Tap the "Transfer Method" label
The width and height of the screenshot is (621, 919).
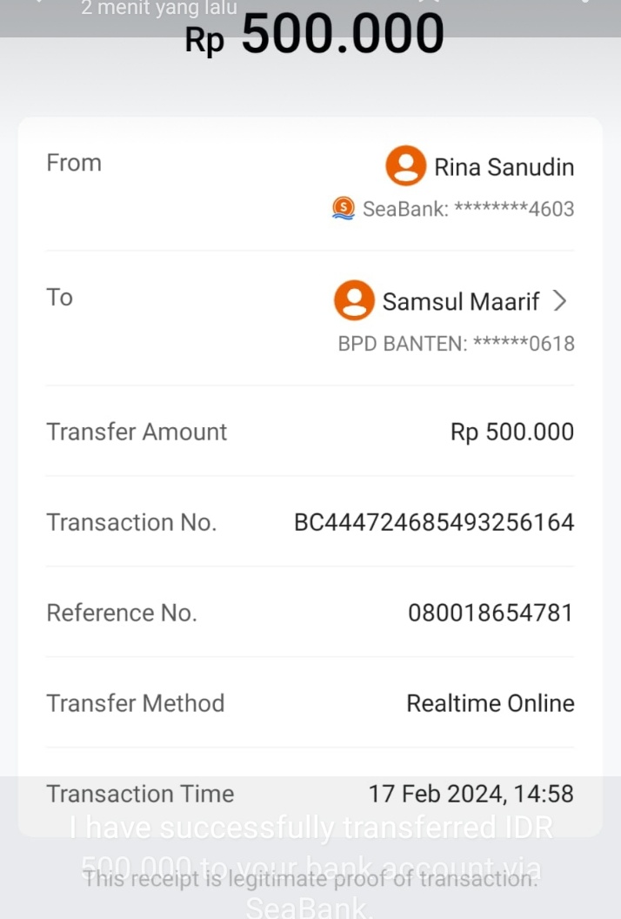click(136, 704)
